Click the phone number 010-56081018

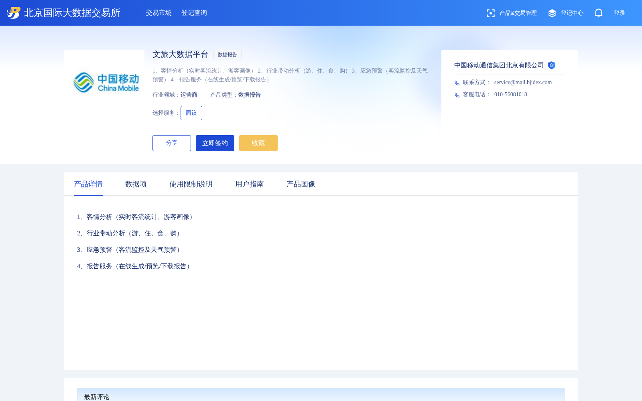click(511, 95)
